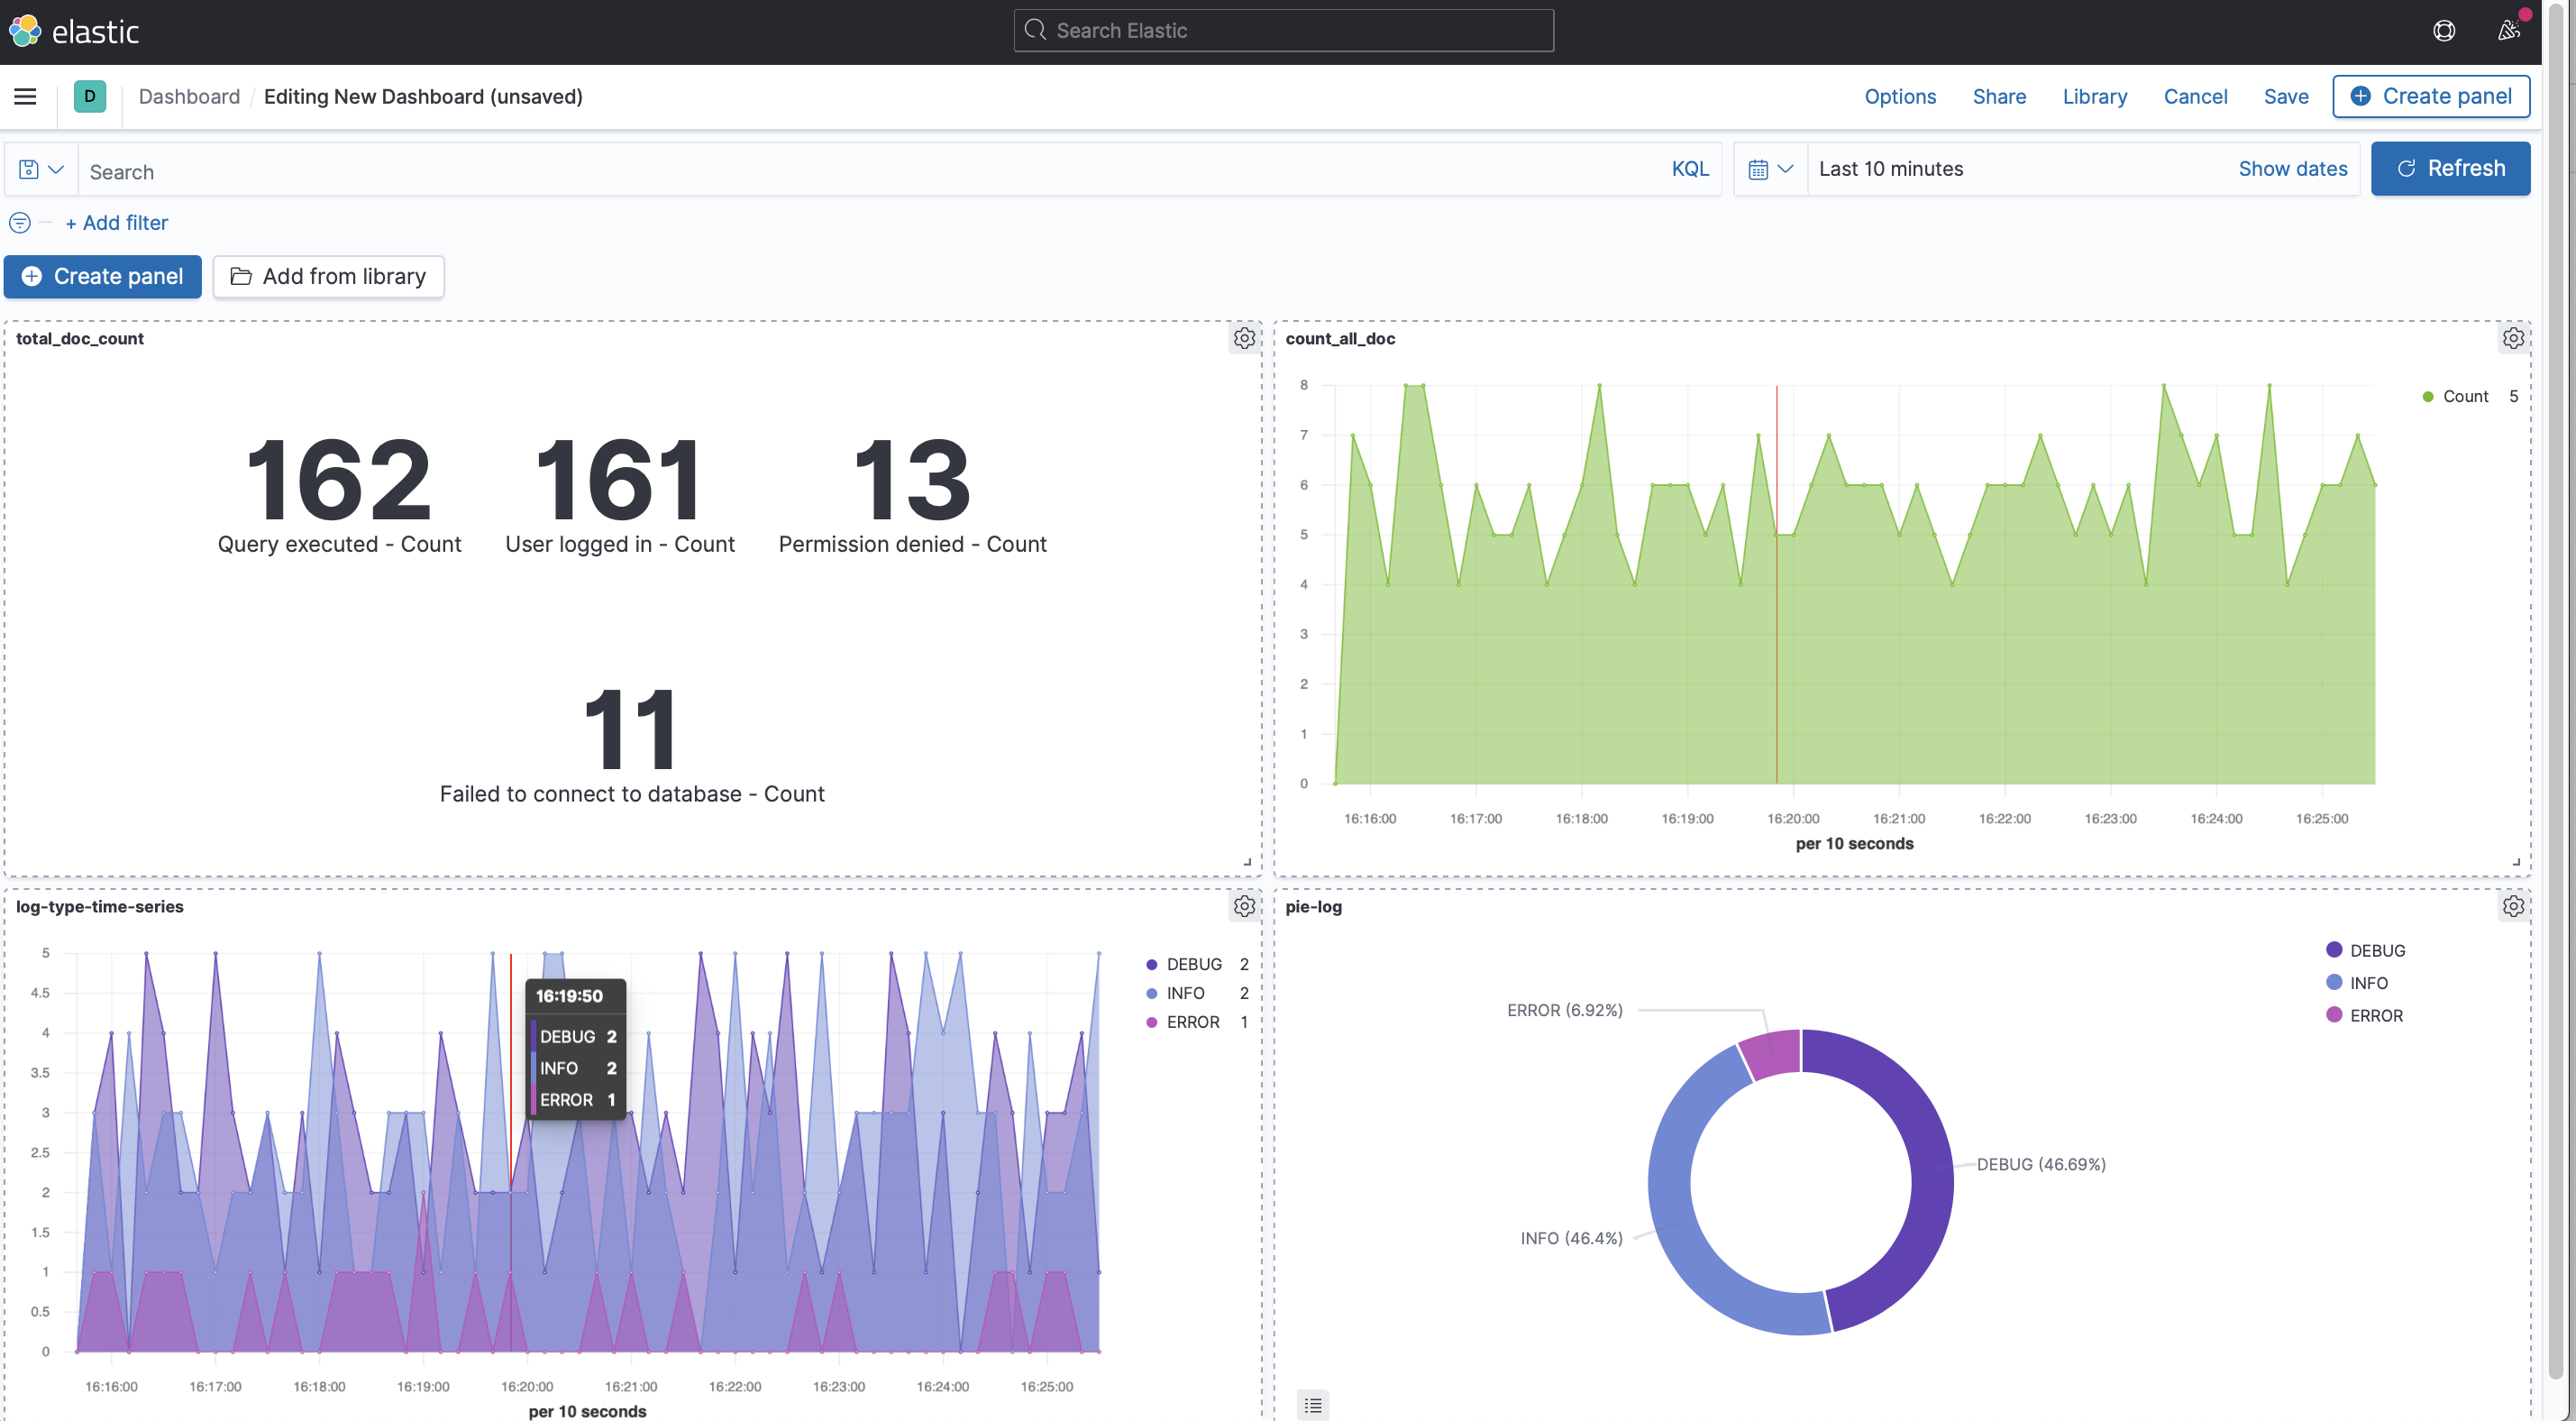
Task: Open the newsfeed celebration icon
Action: (x=2508, y=31)
